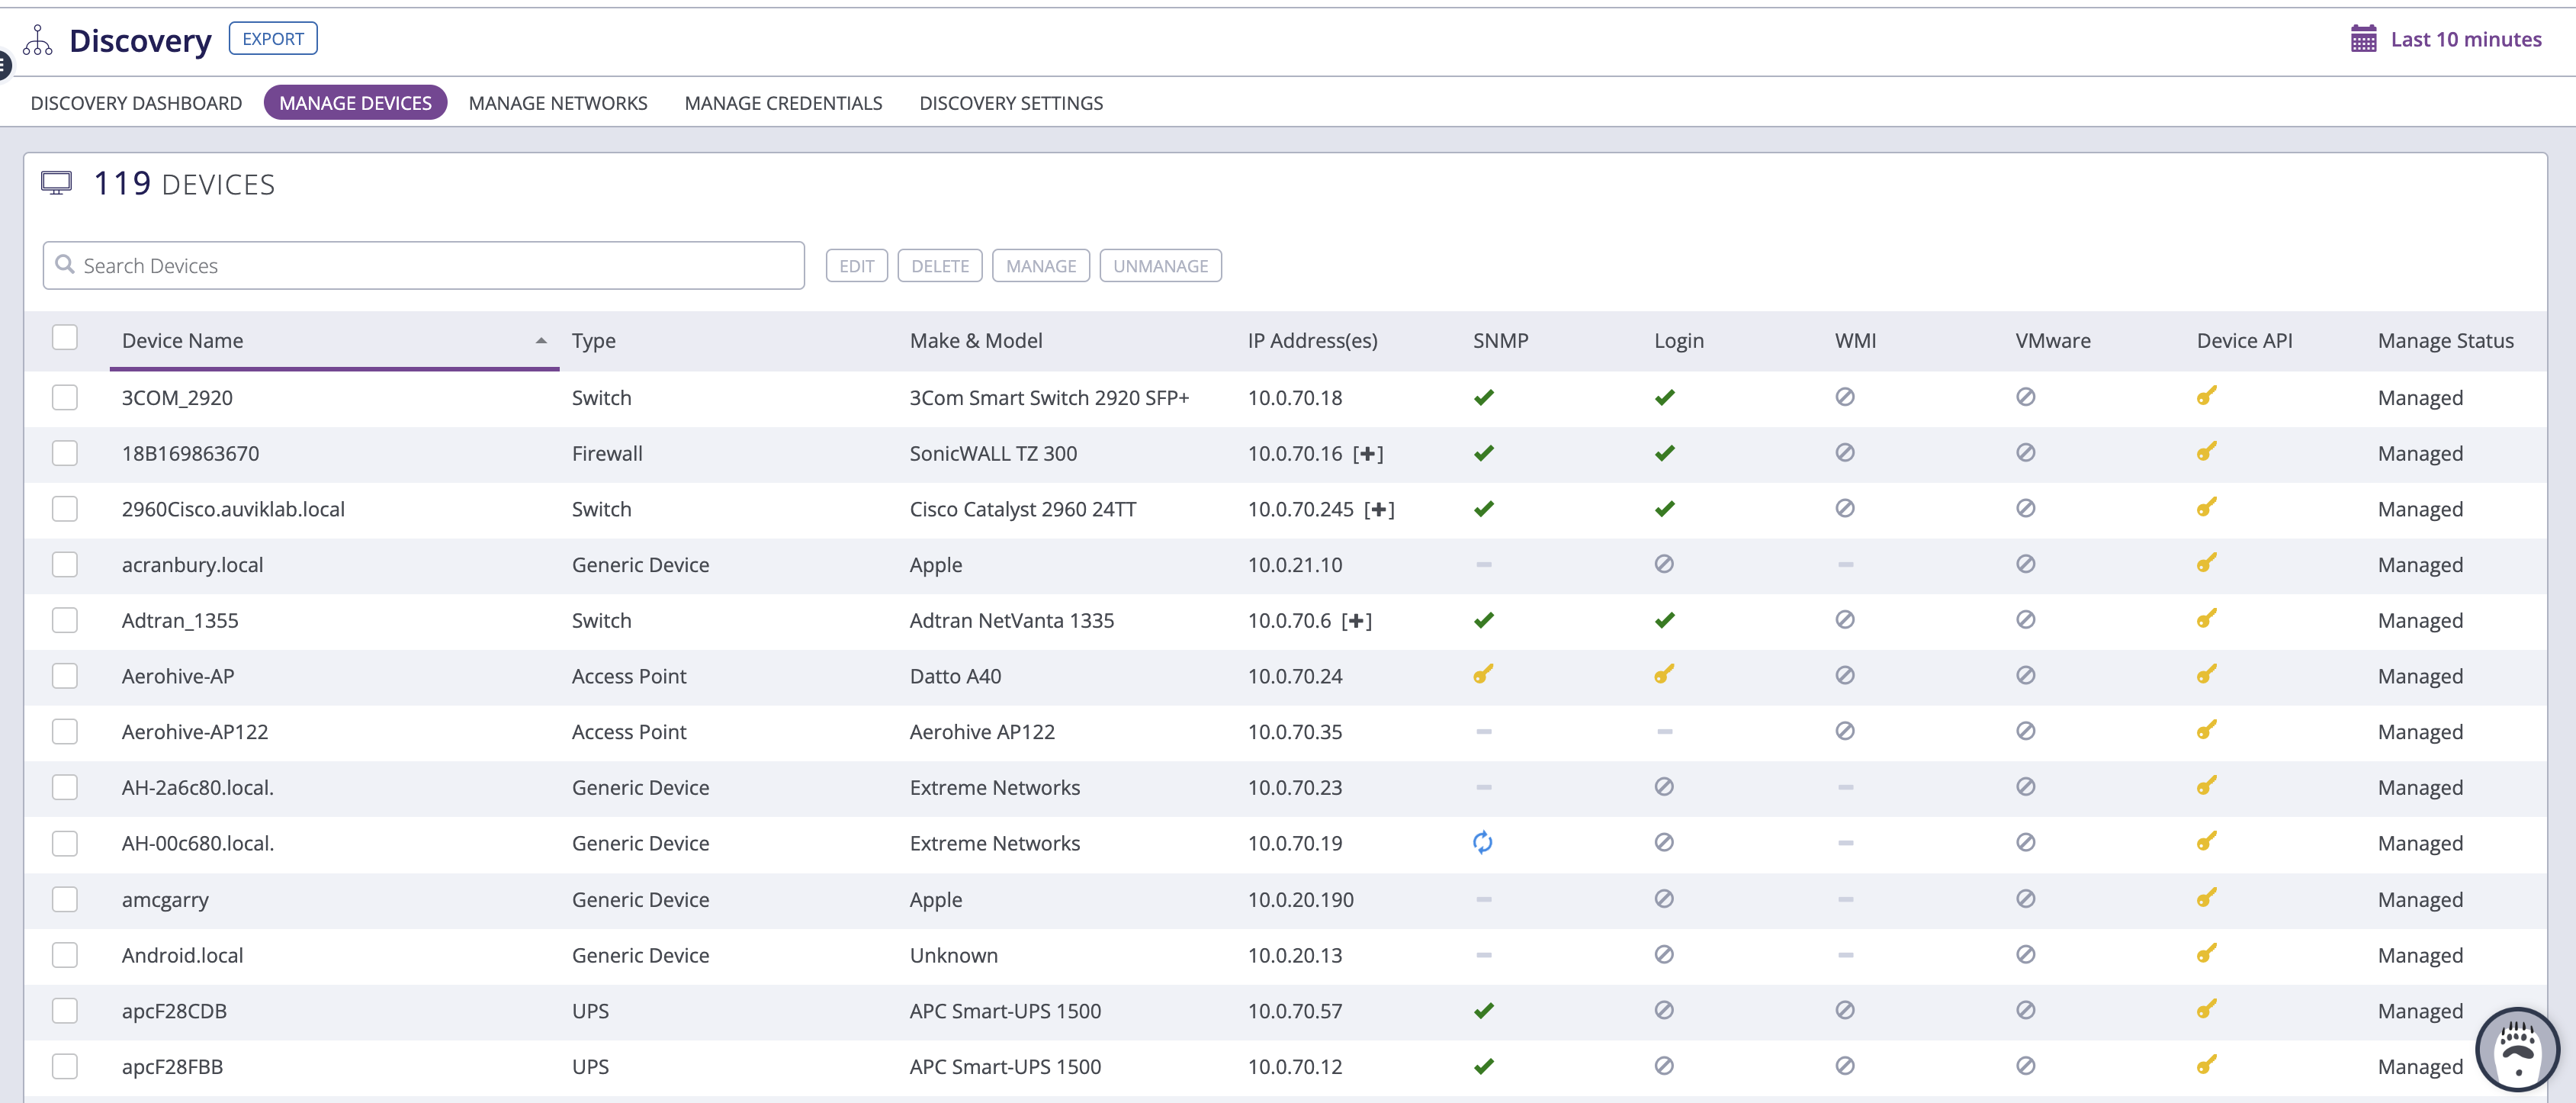This screenshot has width=2576, height=1103.
Task: Click the EXPORT button
Action: pyautogui.click(x=273, y=38)
